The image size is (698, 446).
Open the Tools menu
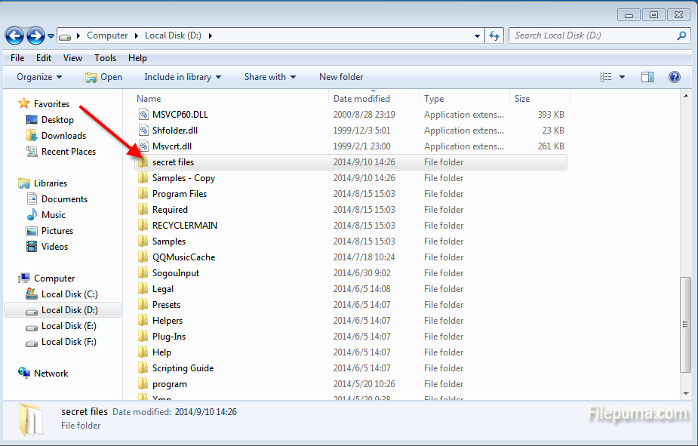click(x=105, y=58)
